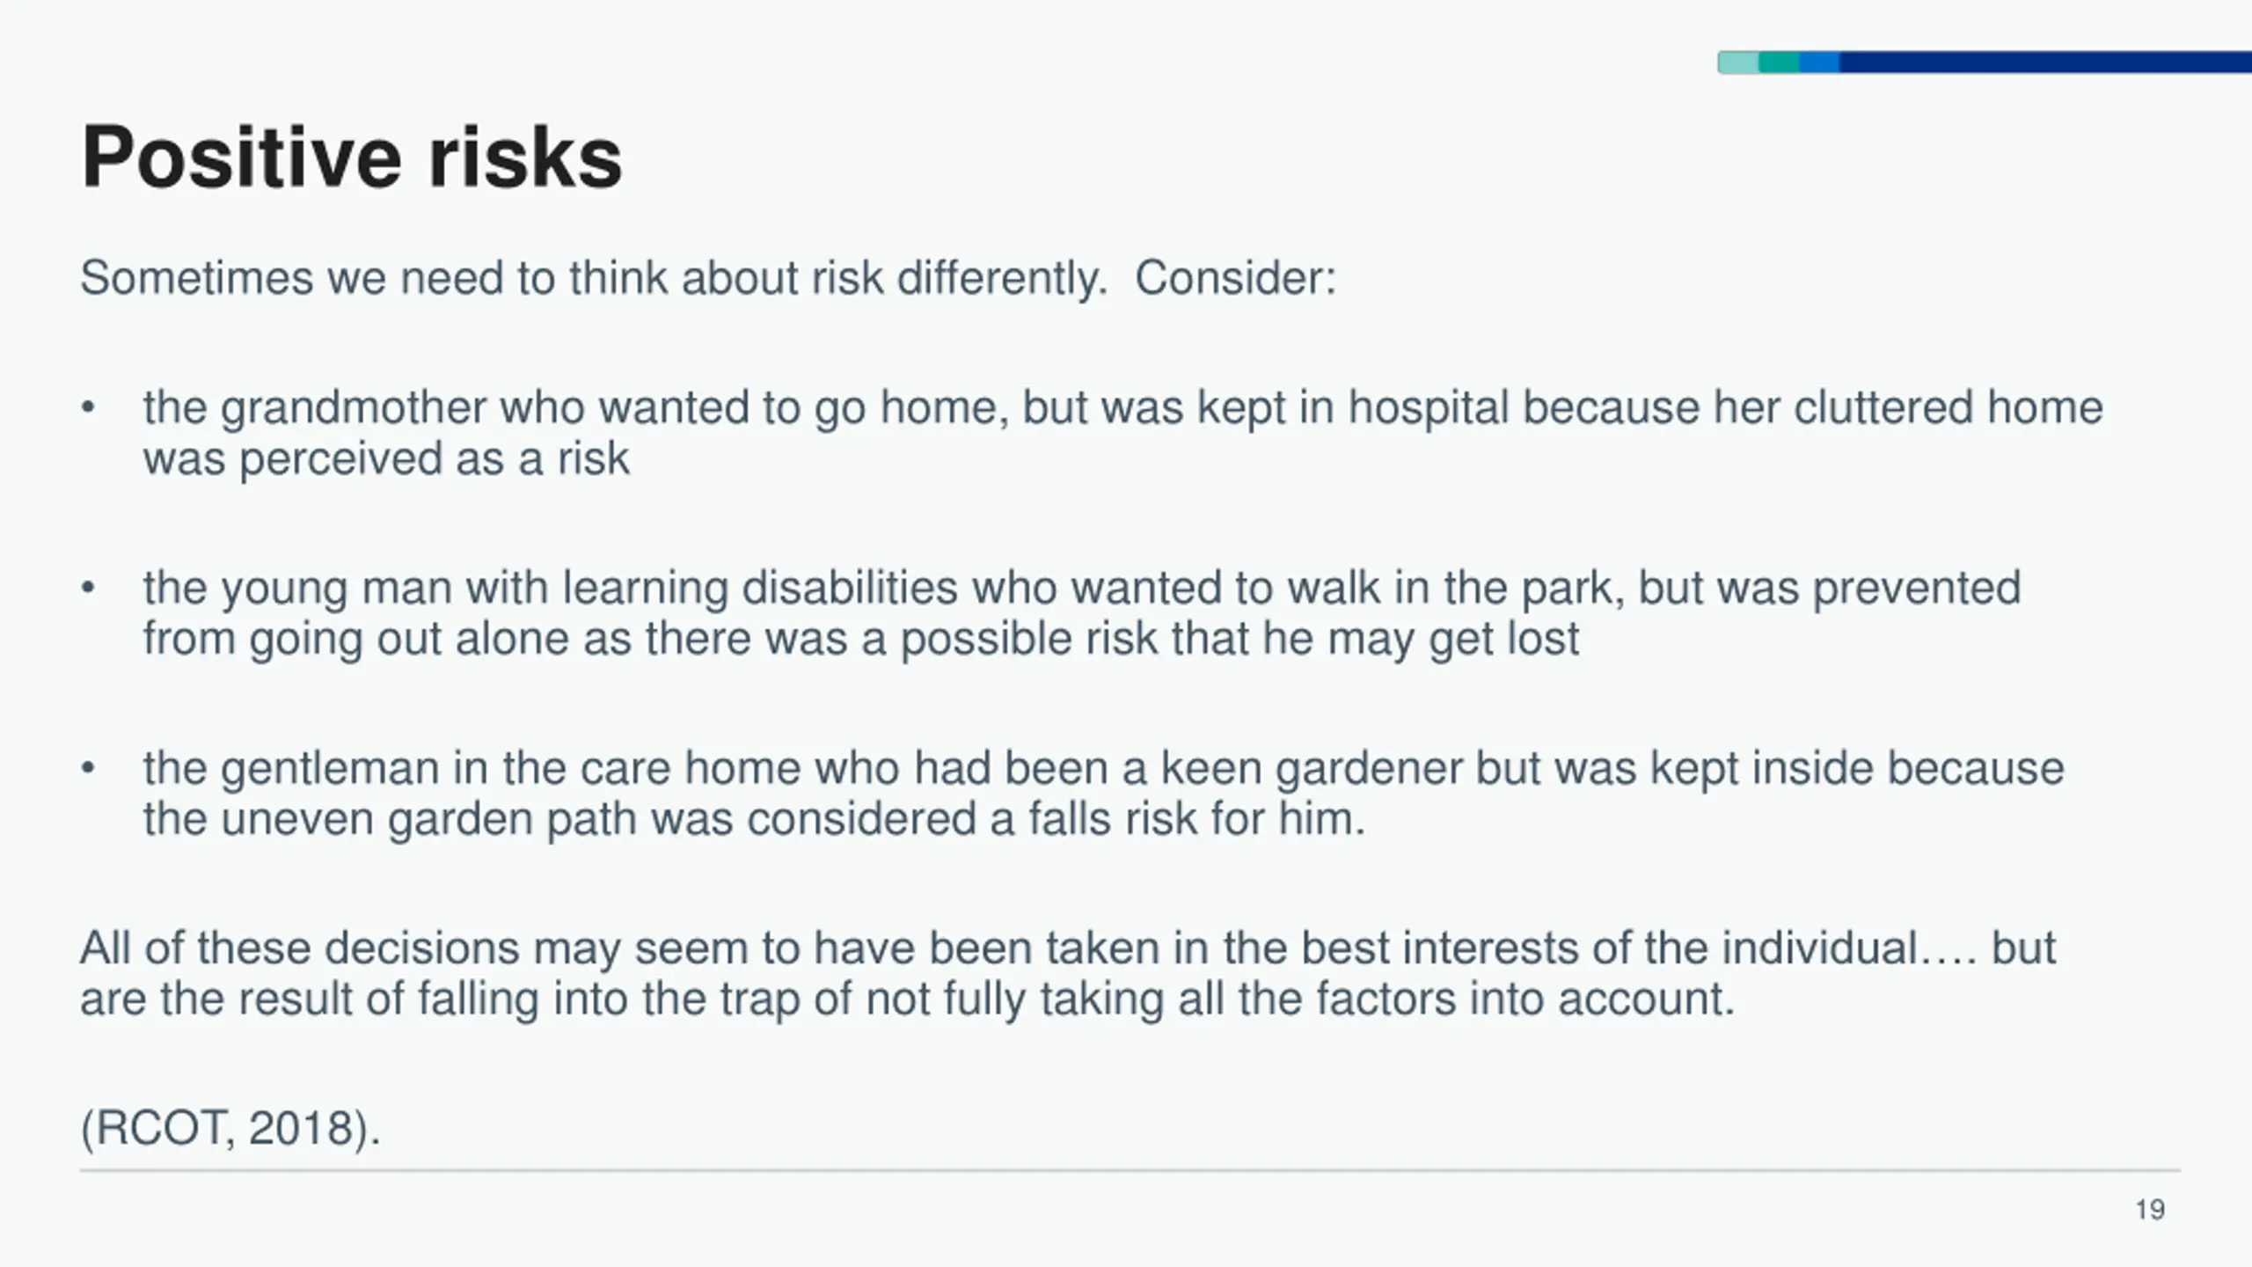Image resolution: width=2252 pixels, height=1267 pixels.
Task: Click the phrase "falling into the trap"
Action: (x=609, y=1000)
